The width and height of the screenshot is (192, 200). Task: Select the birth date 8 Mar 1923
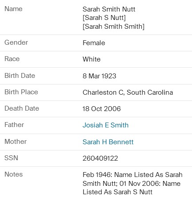point(99,76)
